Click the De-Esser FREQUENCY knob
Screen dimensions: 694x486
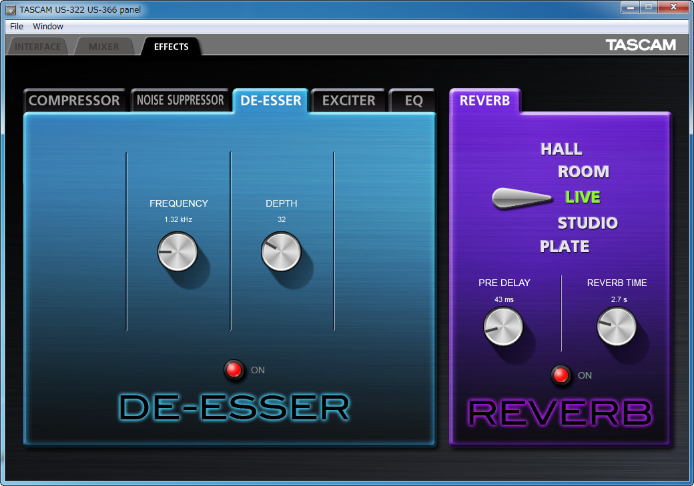click(178, 251)
